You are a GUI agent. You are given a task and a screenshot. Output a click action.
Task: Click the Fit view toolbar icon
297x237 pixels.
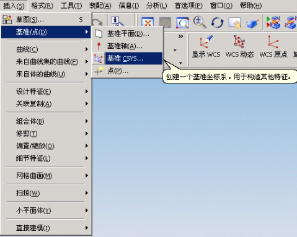[x=148, y=23]
